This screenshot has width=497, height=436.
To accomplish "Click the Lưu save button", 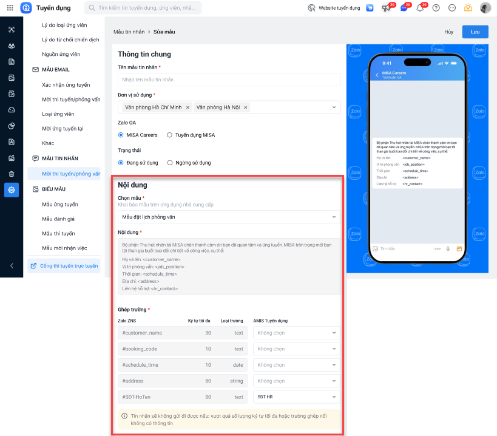I will coord(475,32).
